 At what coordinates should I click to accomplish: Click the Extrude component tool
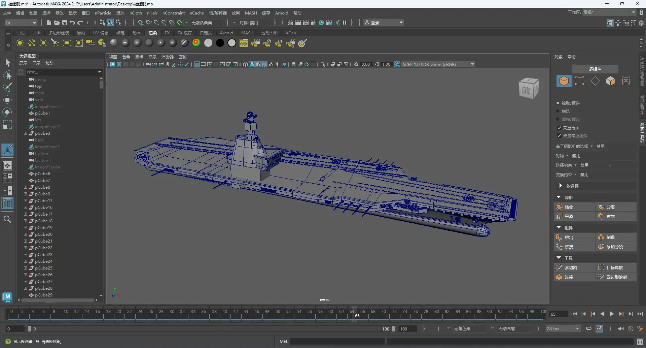click(x=574, y=237)
